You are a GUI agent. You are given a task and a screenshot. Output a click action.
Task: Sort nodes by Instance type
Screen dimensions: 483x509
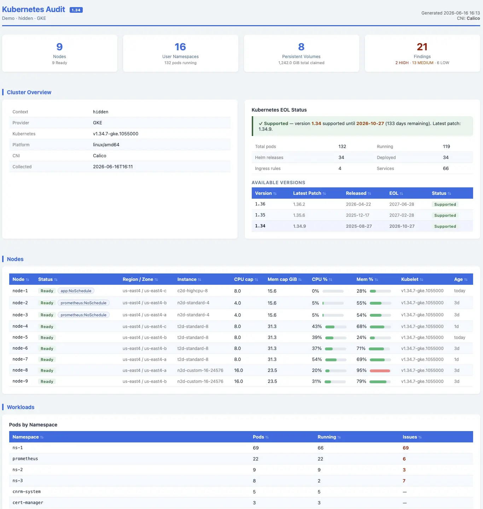189,279
